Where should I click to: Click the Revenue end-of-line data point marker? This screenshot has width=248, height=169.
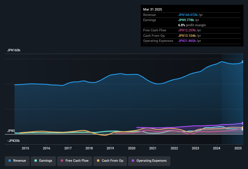click(x=243, y=62)
